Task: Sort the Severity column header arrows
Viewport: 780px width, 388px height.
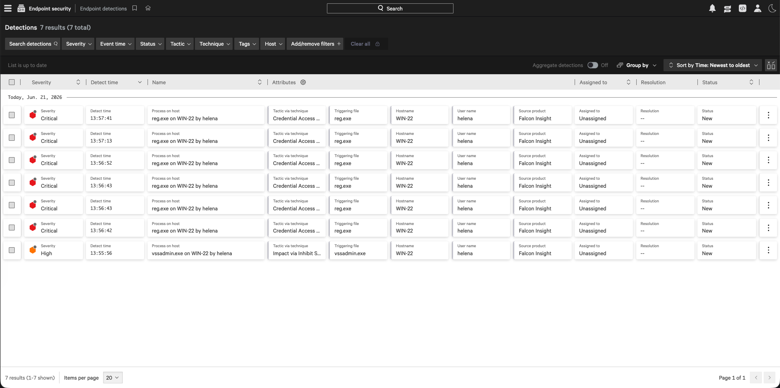Action: pos(78,82)
